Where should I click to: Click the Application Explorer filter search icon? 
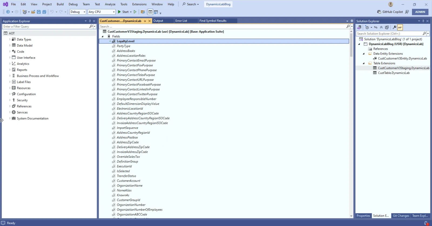91,26
